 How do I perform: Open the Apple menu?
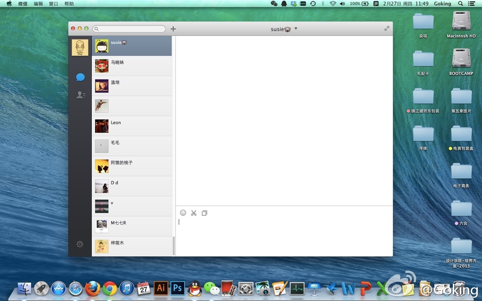(9, 3)
